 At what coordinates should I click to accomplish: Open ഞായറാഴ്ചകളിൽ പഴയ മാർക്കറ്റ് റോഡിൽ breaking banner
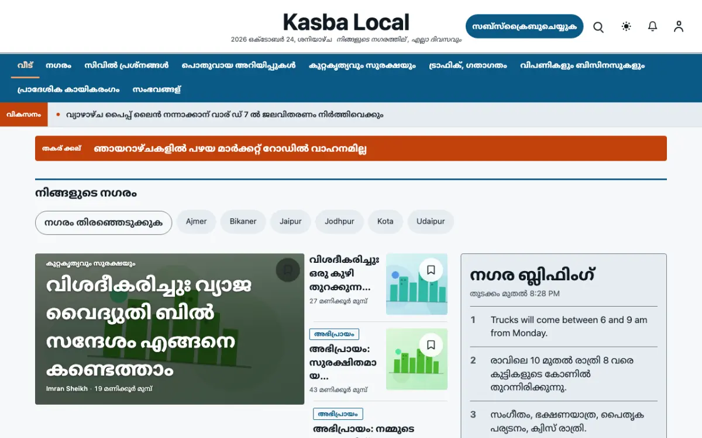point(351,148)
